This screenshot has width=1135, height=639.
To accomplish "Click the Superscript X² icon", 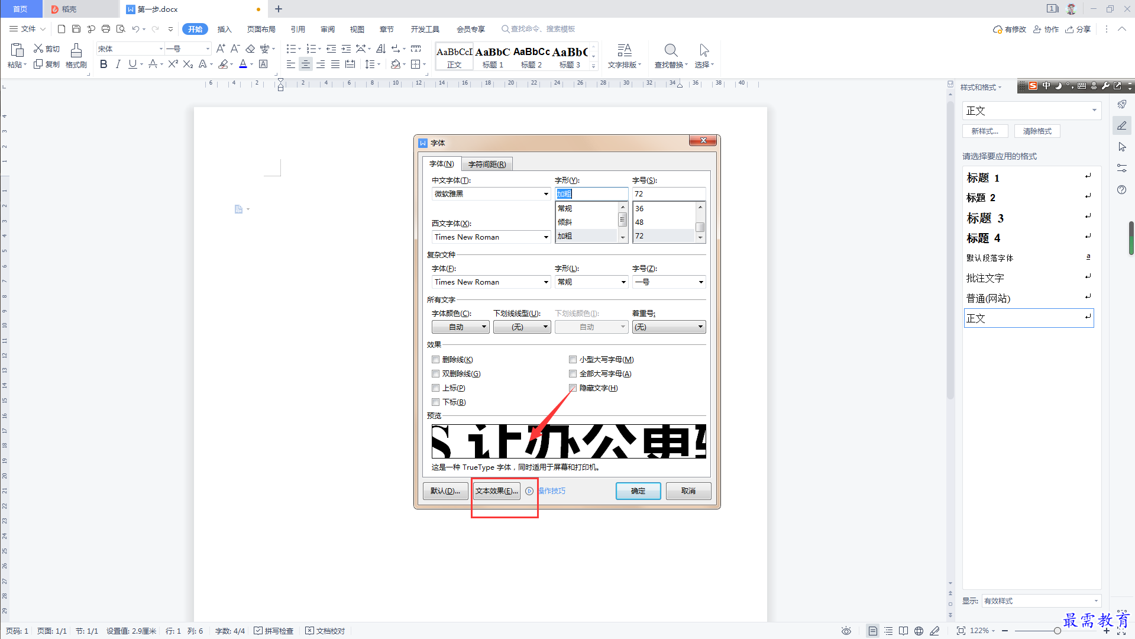I will tap(173, 64).
